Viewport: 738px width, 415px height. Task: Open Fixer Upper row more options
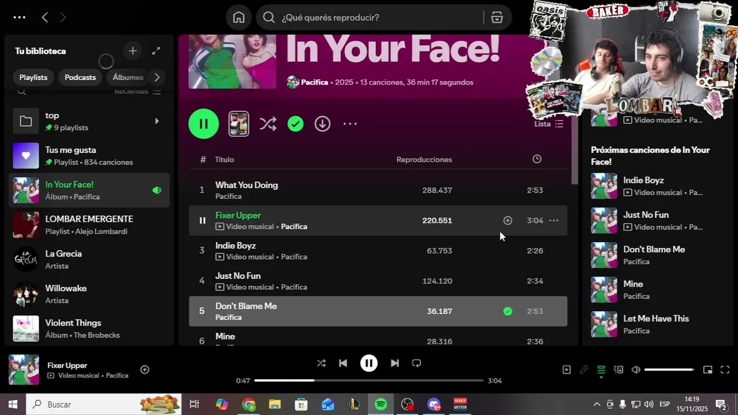pyautogui.click(x=553, y=220)
